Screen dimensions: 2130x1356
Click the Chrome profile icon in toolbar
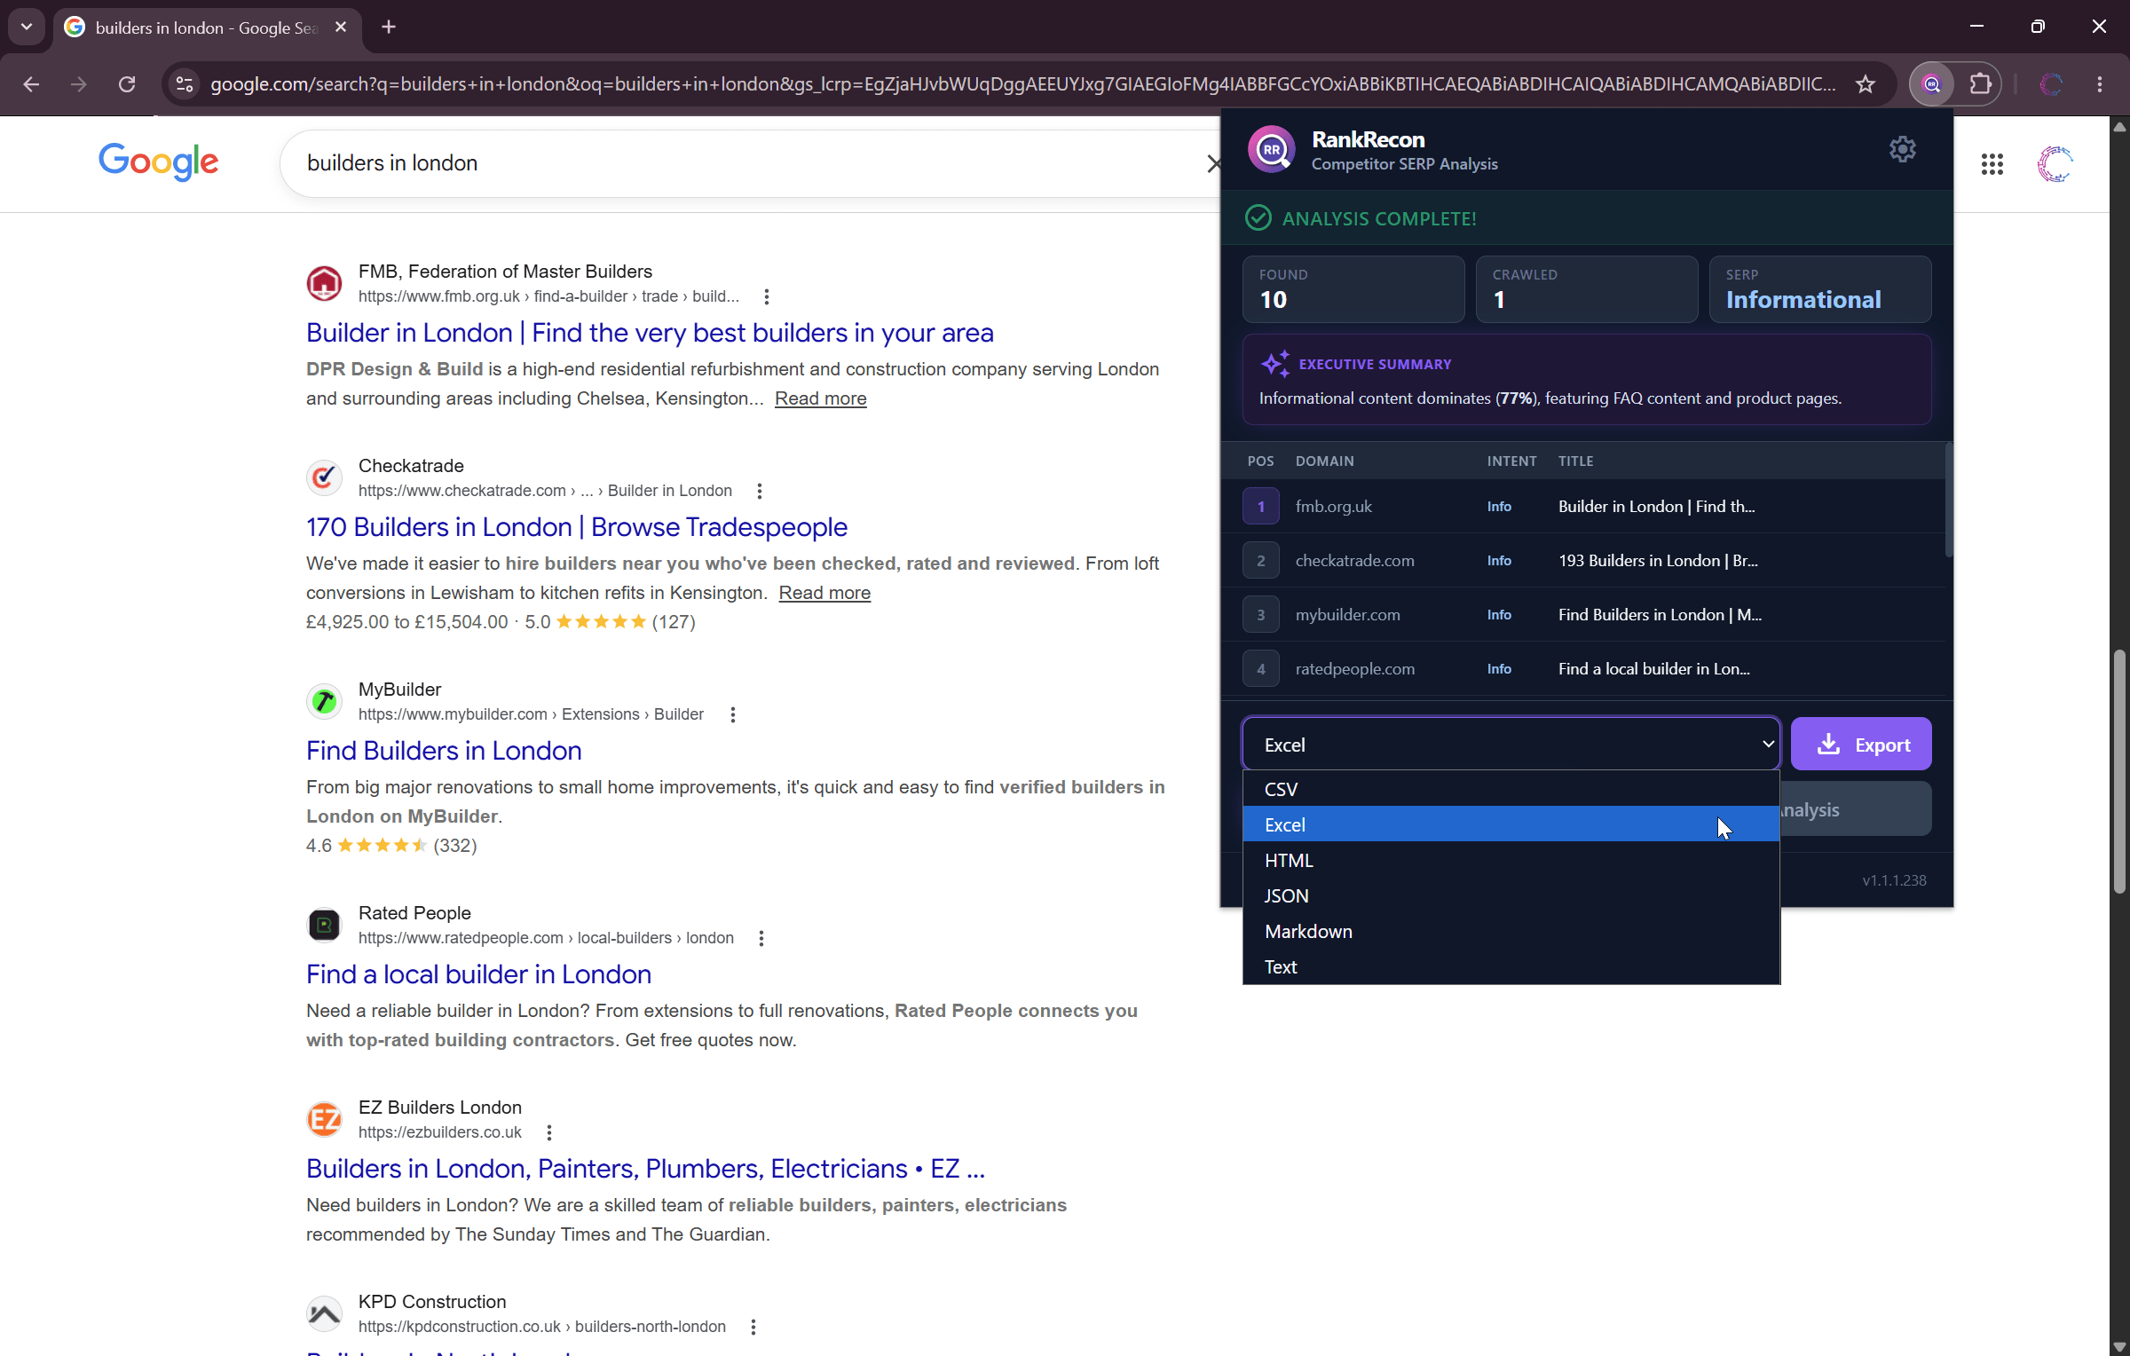pos(2051,84)
